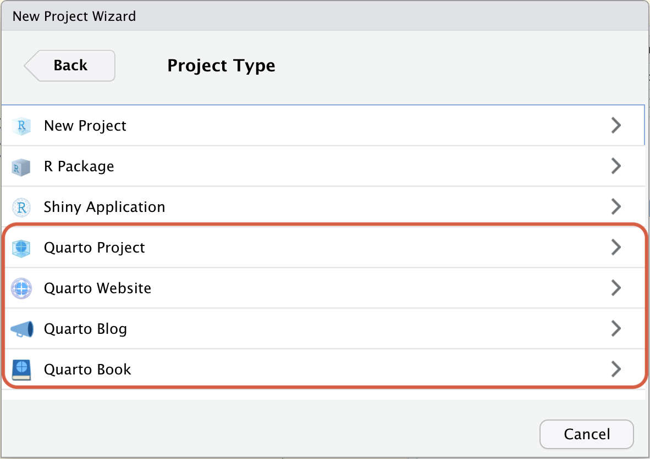Click the left-pointing arrow on Back
The height and width of the screenshot is (459, 650).
[x=31, y=65]
